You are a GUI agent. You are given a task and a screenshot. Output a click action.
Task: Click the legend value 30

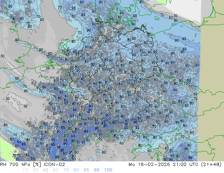point(36,170)
